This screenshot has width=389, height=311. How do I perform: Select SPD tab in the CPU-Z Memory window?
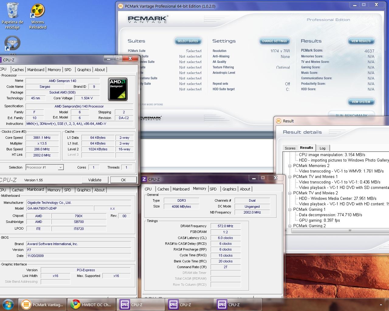point(213,189)
